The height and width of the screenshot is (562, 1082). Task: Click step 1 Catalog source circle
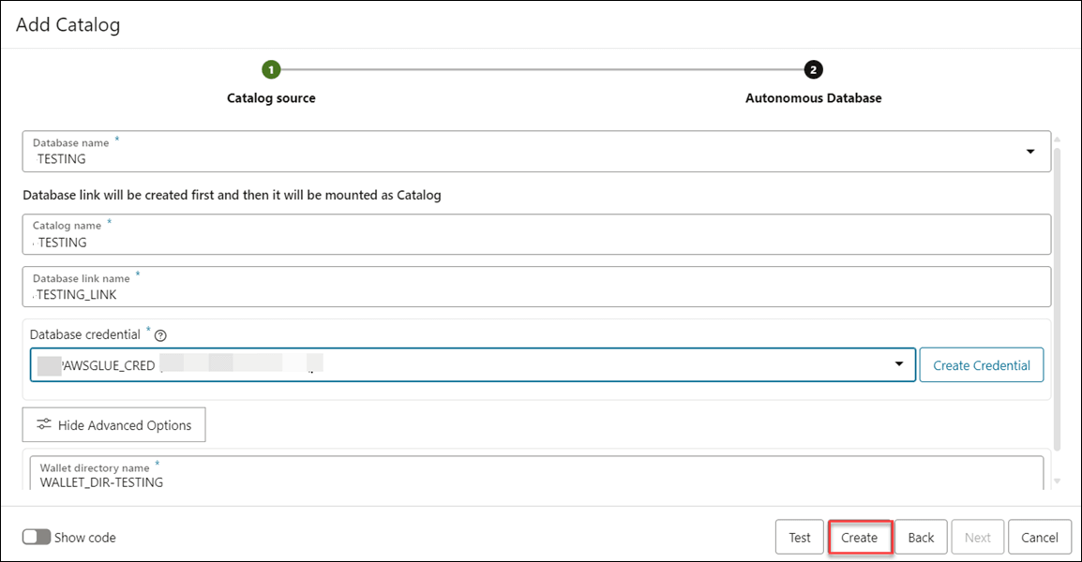point(271,70)
